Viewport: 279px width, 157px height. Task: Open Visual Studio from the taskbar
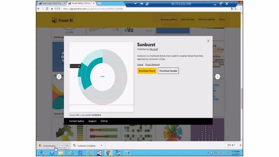(x=99, y=153)
